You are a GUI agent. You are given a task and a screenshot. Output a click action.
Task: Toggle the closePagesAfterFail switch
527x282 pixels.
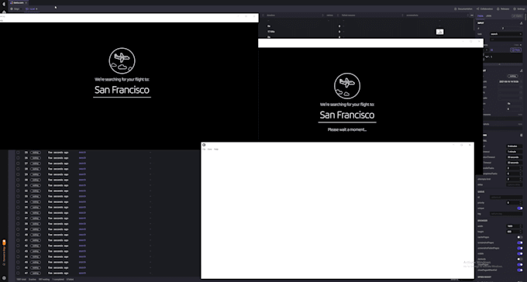[x=519, y=270]
